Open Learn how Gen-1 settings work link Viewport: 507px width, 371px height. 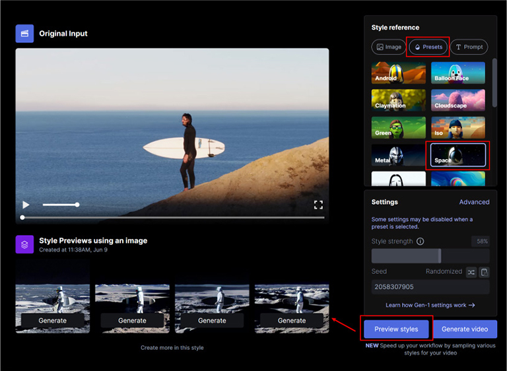click(x=430, y=305)
